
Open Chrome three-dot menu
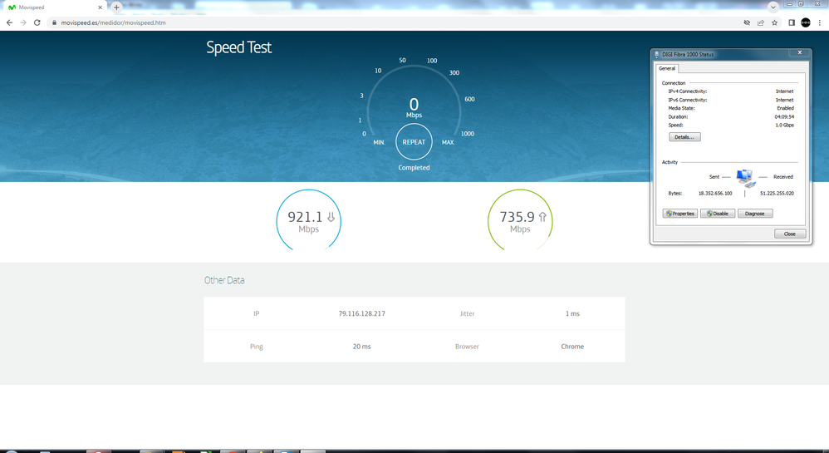(x=820, y=22)
